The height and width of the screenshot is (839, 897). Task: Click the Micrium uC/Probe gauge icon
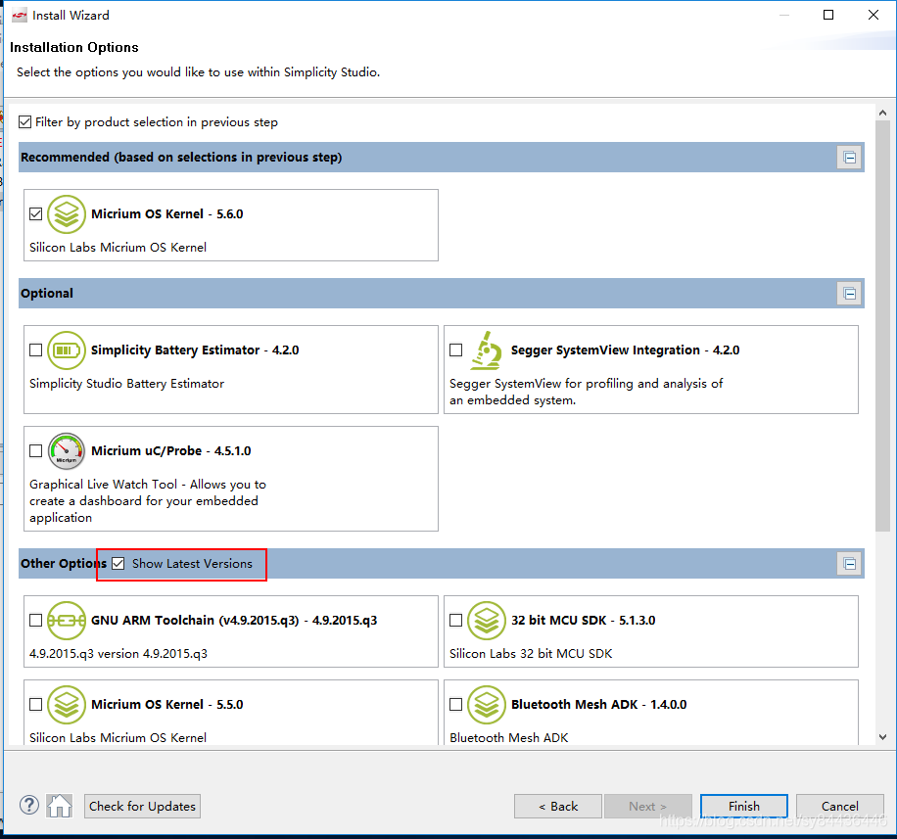pos(67,451)
